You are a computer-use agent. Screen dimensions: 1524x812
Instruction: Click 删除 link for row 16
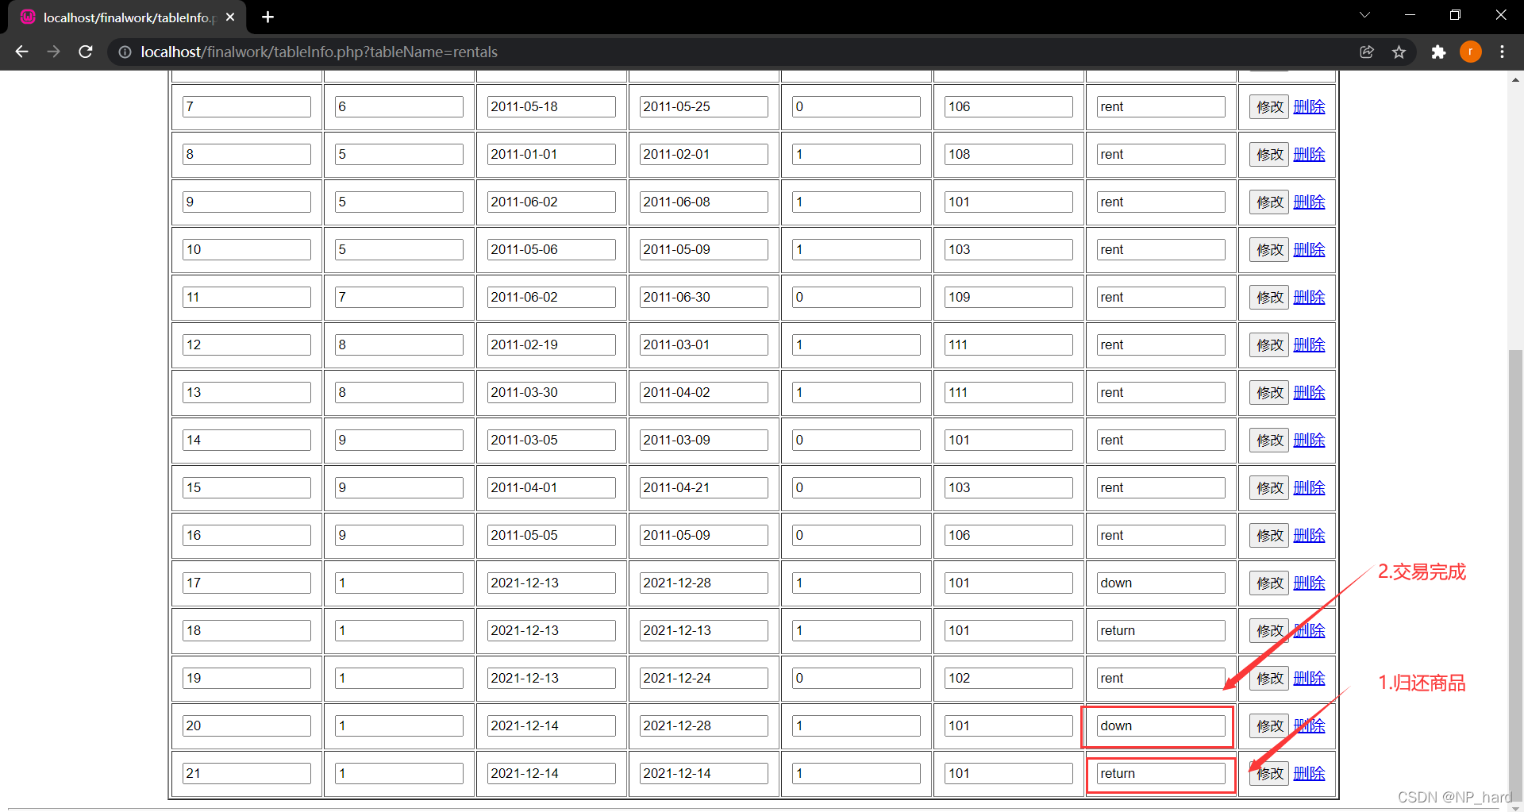click(1309, 535)
